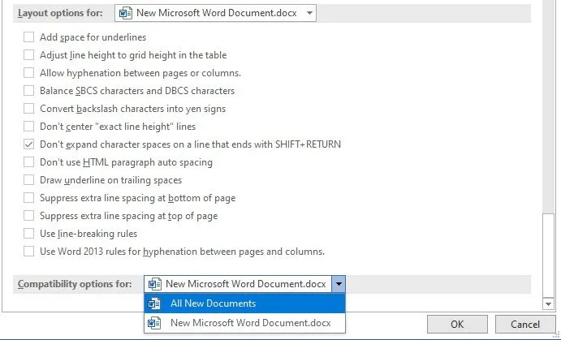Check Use Word 2013 rules for hyphenation
Image resolution: width=561 pixels, height=340 pixels.
point(29,252)
